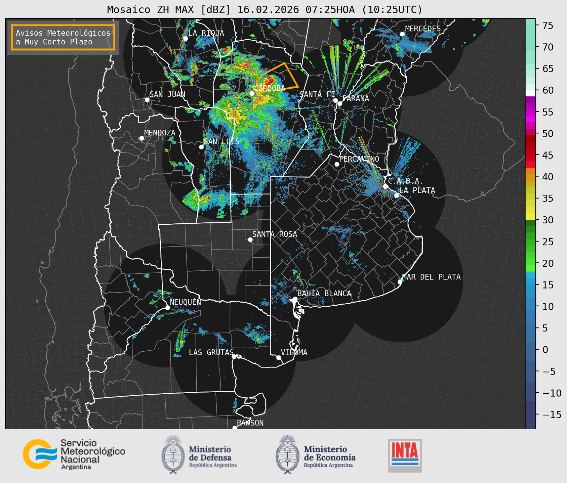The image size is (567, 483).
Task: Select the Santa Rosa city marker dot
Action: pyautogui.click(x=250, y=239)
